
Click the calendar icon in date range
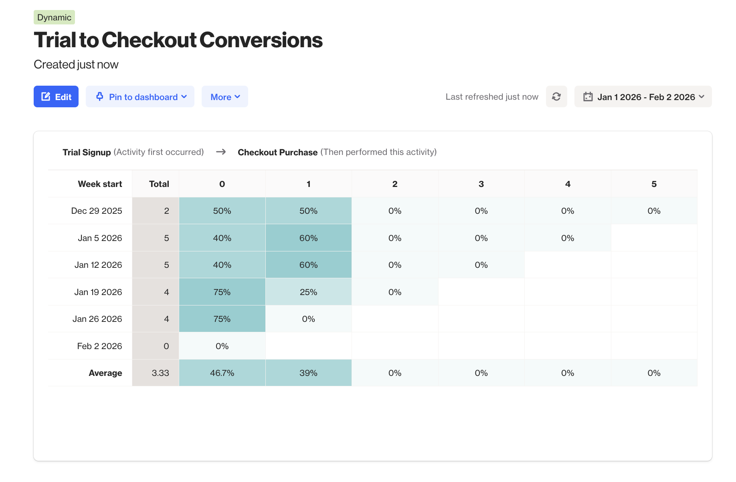coord(588,97)
